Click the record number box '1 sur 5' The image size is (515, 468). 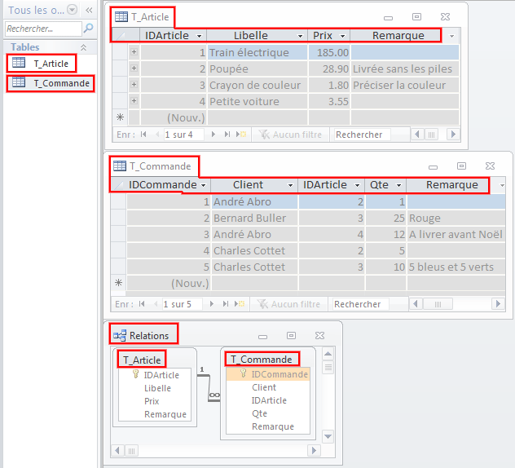[182, 304]
